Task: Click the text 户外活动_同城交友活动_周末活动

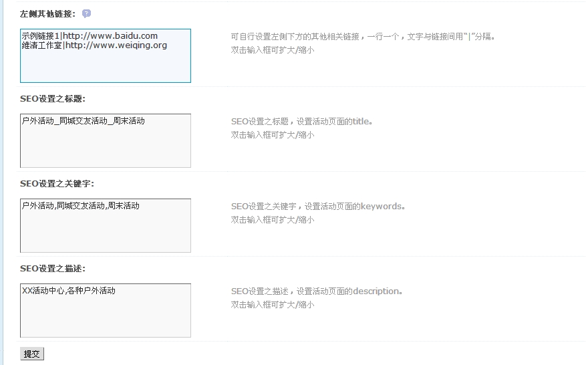Action: click(84, 121)
